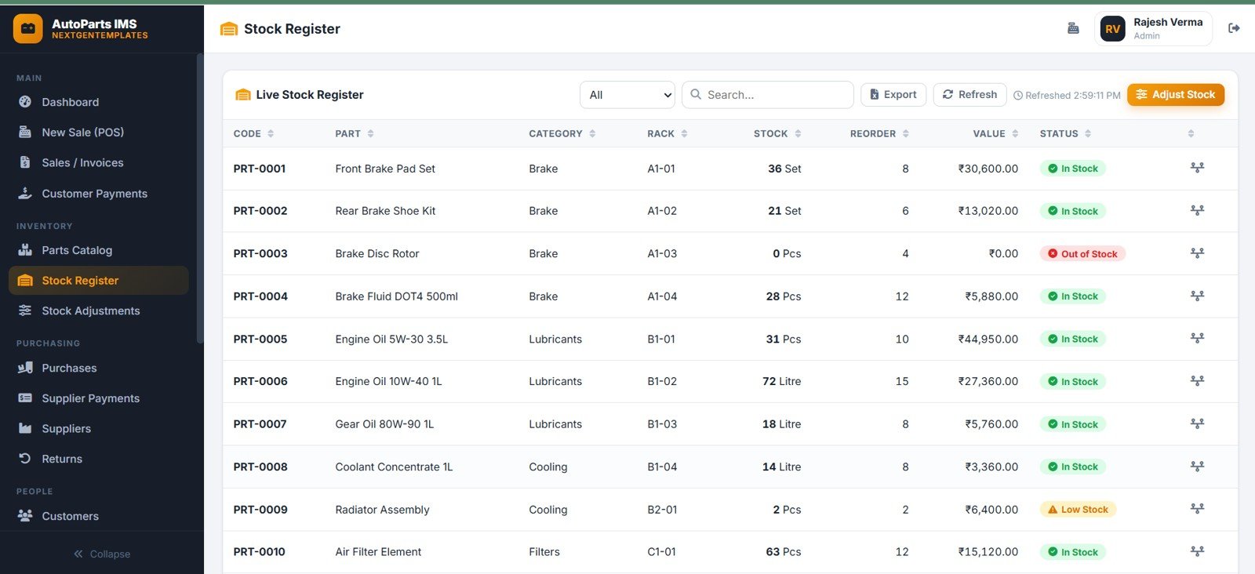Open Stock Adjustments page

99,311
